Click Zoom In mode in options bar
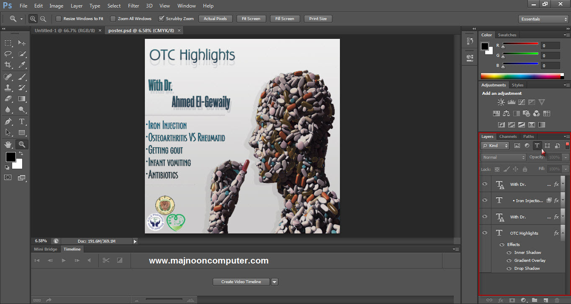The image size is (571, 304). coord(33,19)
